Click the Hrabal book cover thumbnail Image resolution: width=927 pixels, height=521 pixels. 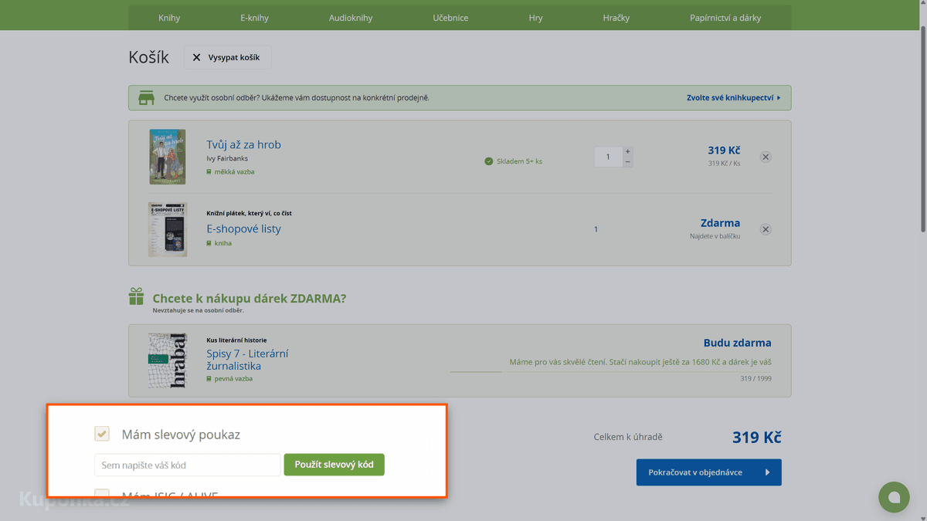click(x=168, y=360)
